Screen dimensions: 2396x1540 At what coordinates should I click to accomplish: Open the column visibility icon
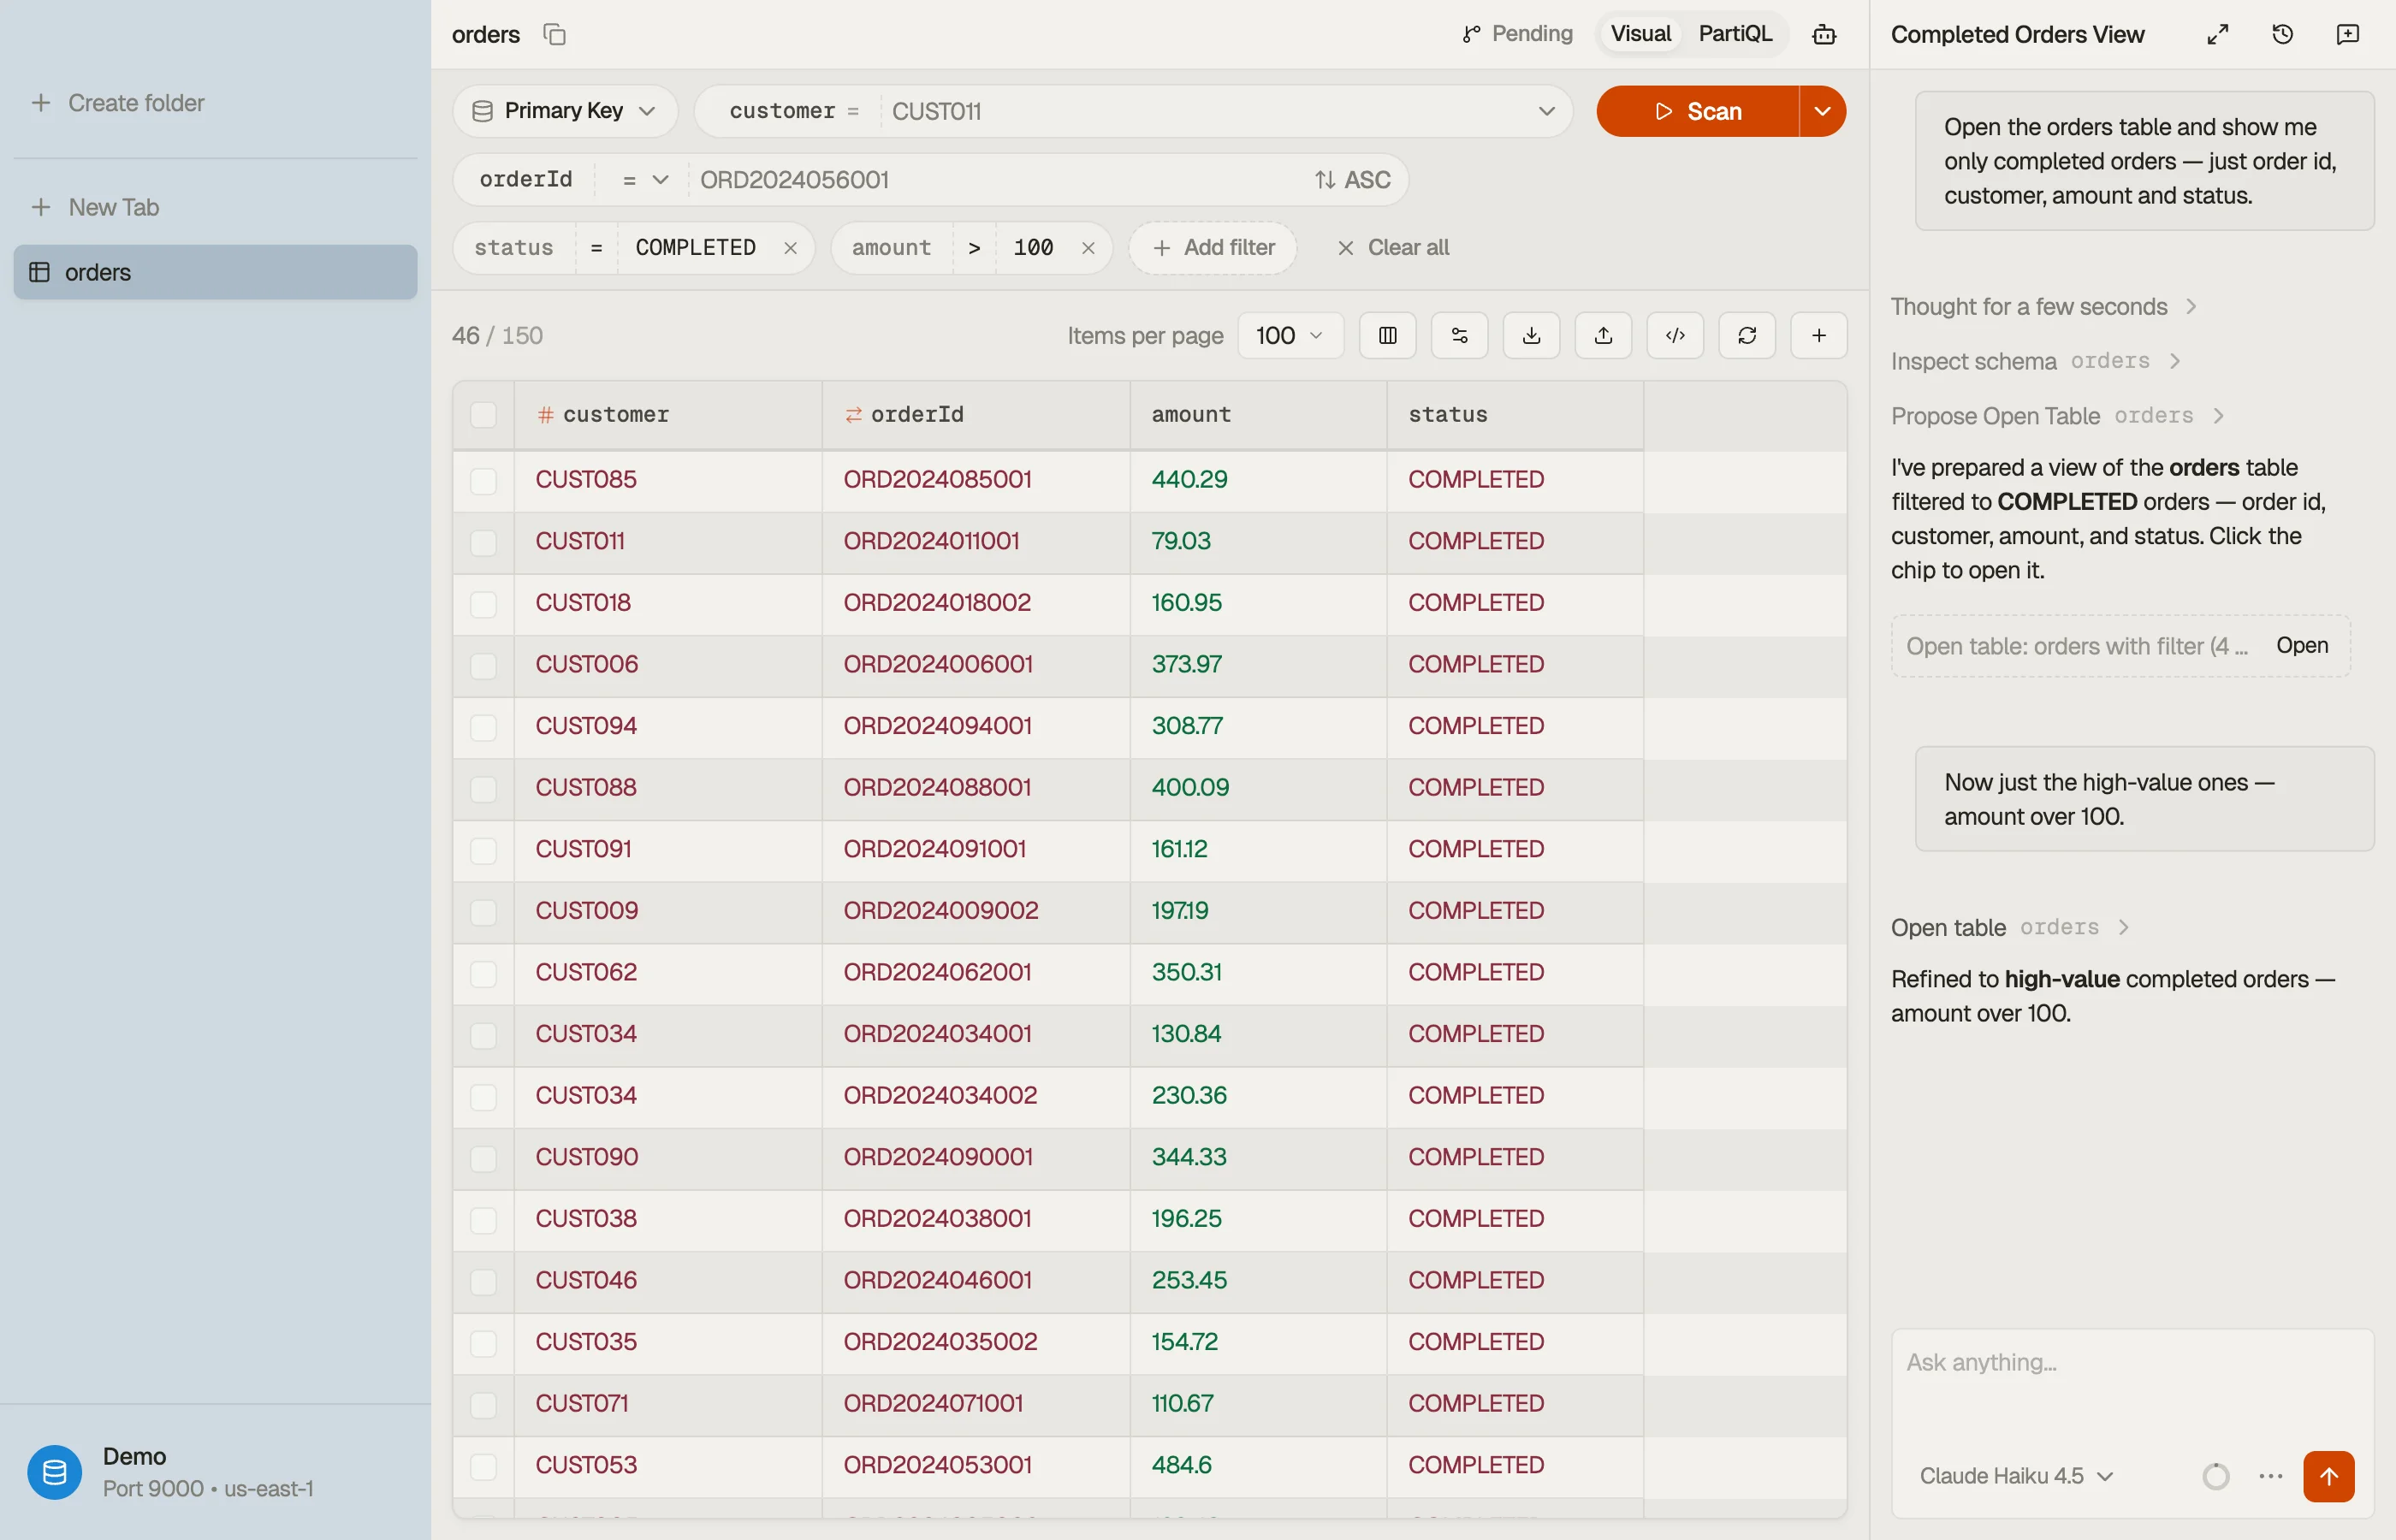click(x=1387, y=335)
